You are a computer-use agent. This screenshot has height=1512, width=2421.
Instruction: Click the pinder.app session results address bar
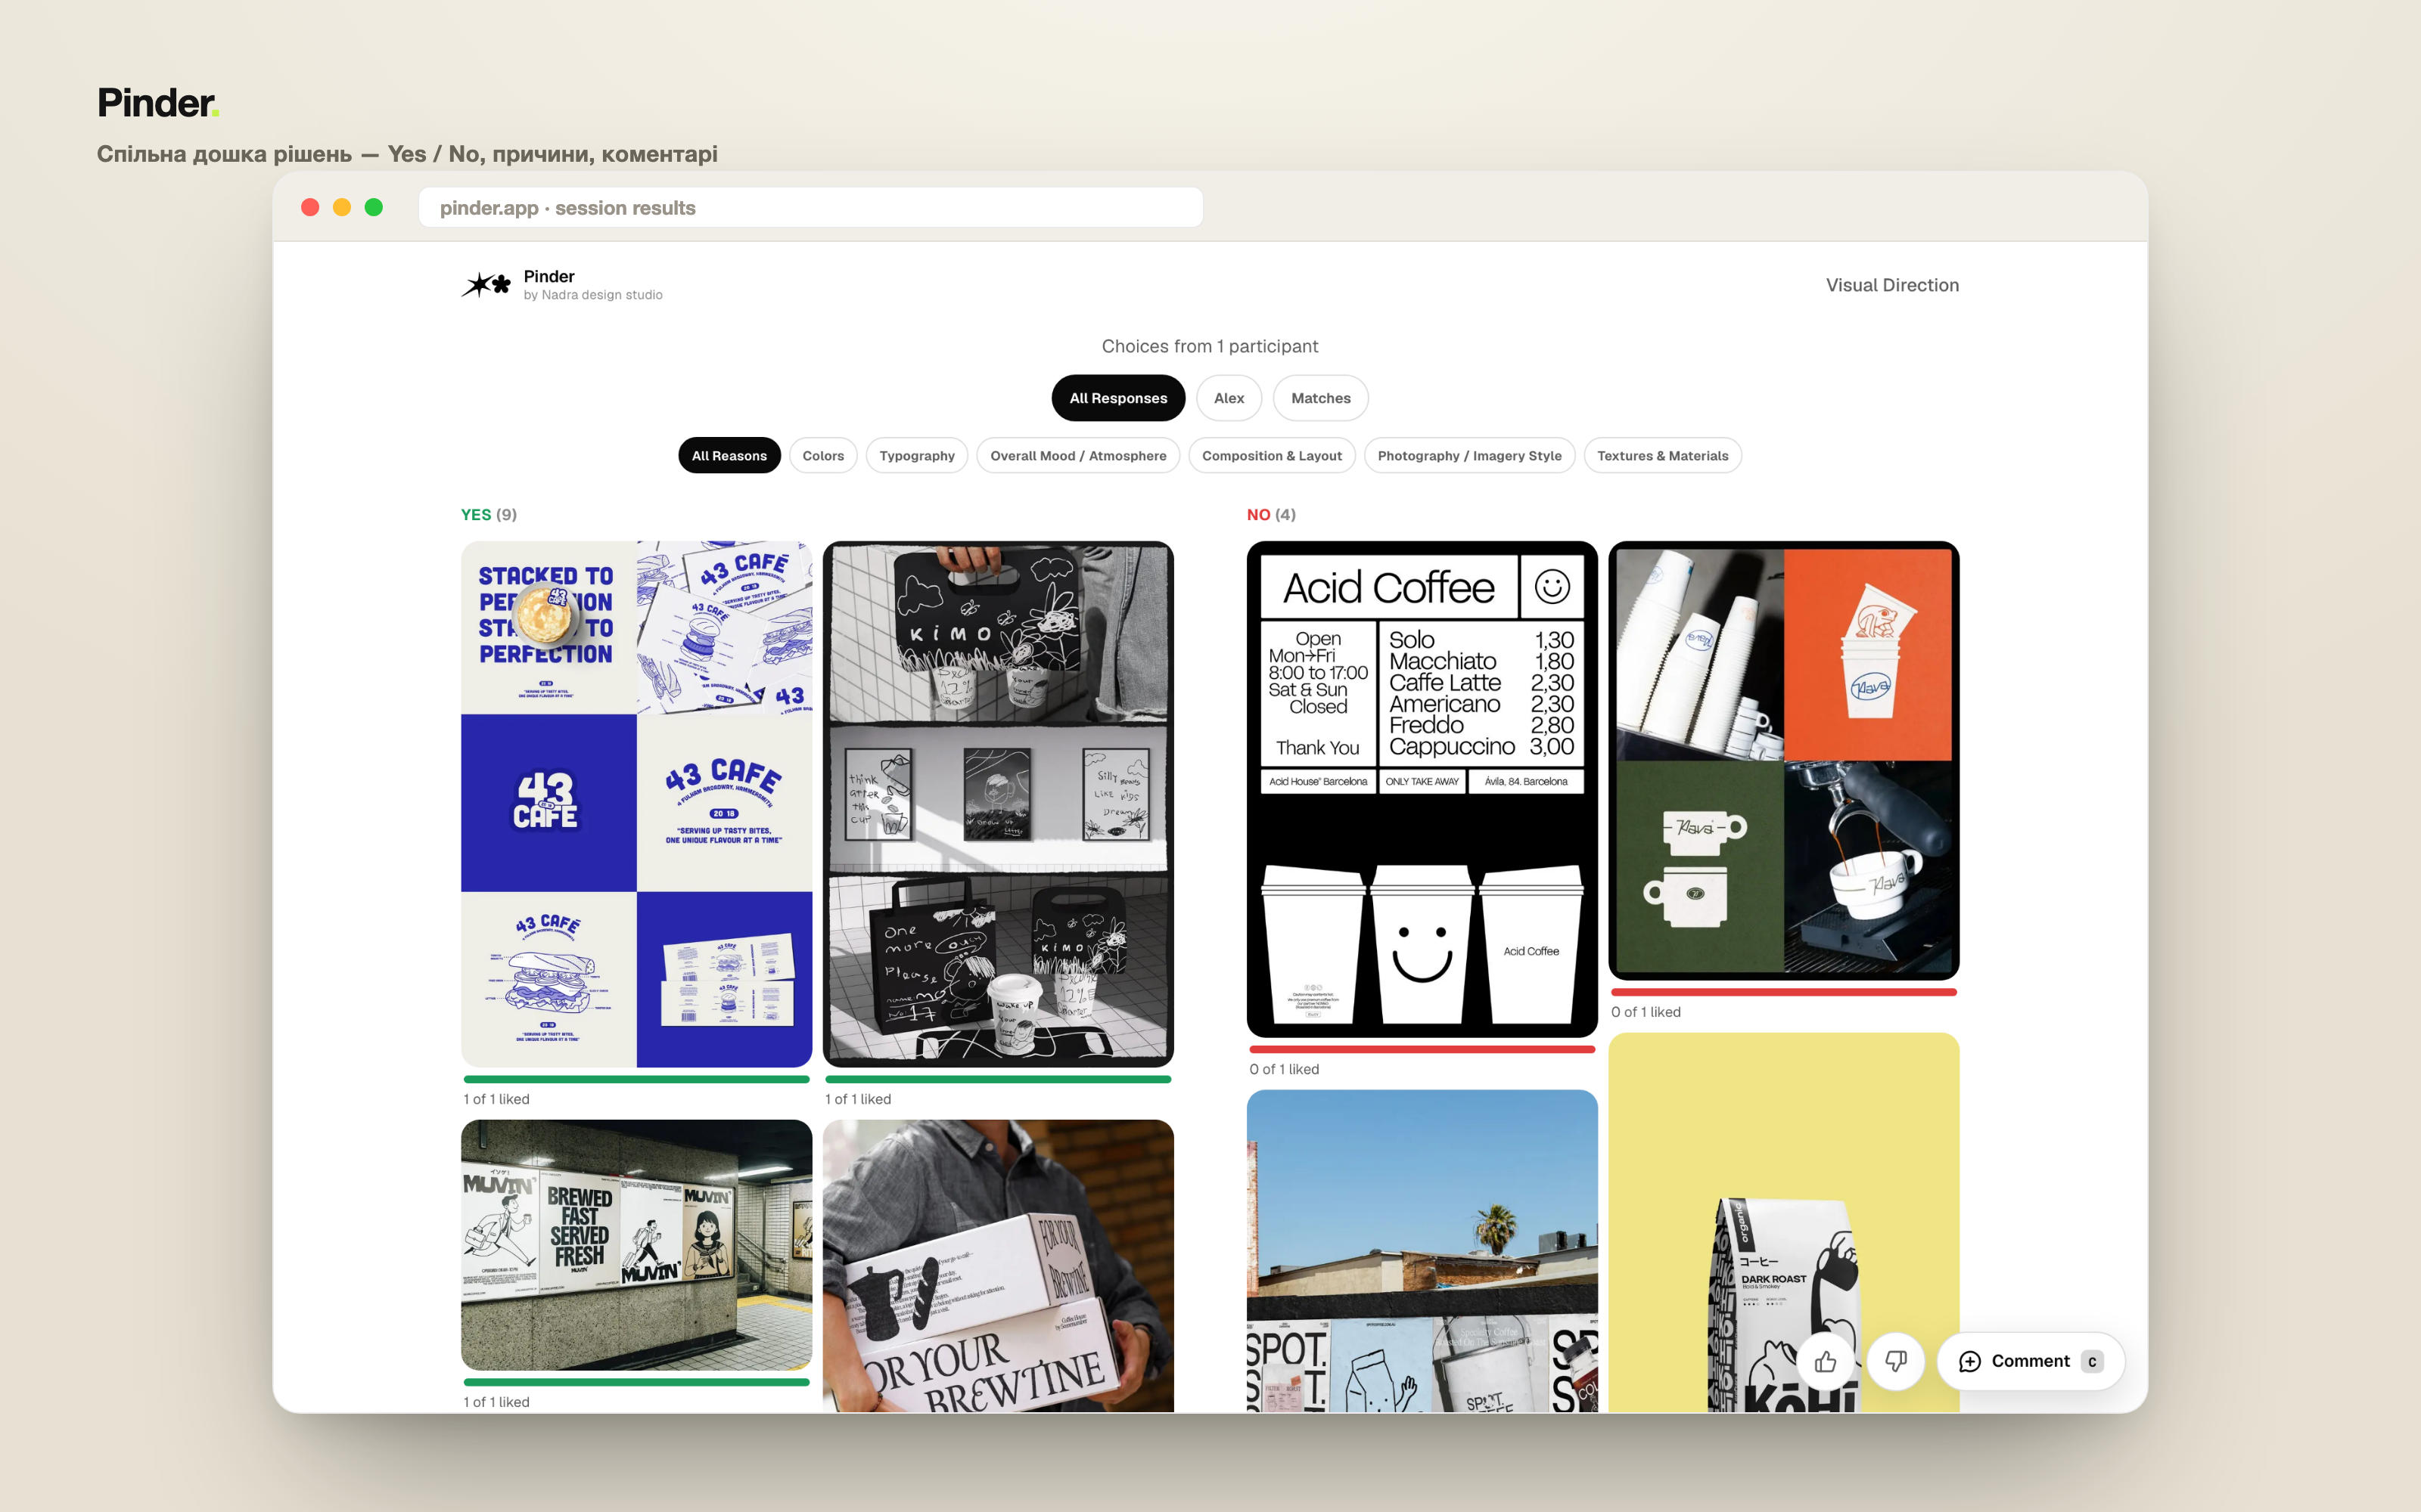tap(810, 208)
